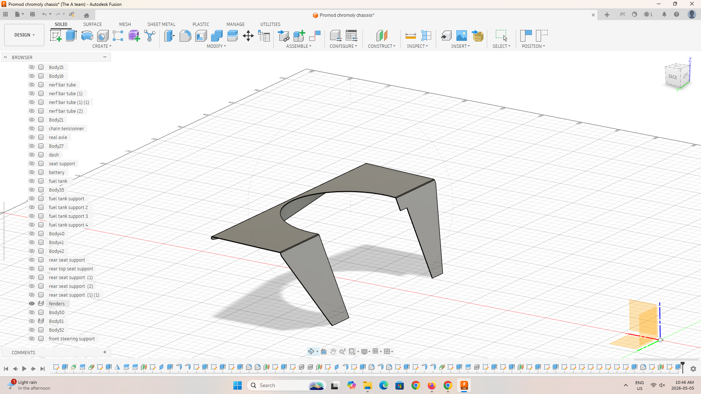Open the Windows Start menu
Screen dimensions: 701x394
237,385
